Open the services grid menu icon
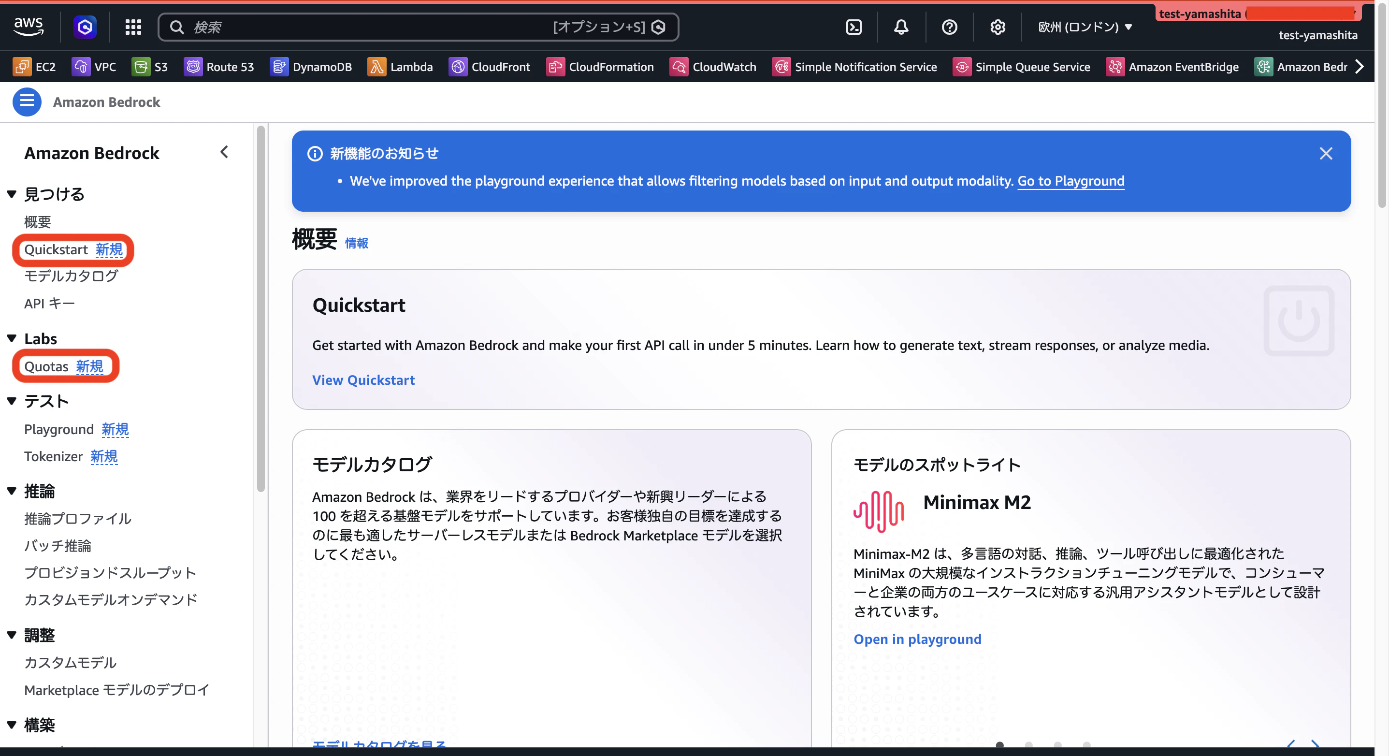 (x=133, y=27)
